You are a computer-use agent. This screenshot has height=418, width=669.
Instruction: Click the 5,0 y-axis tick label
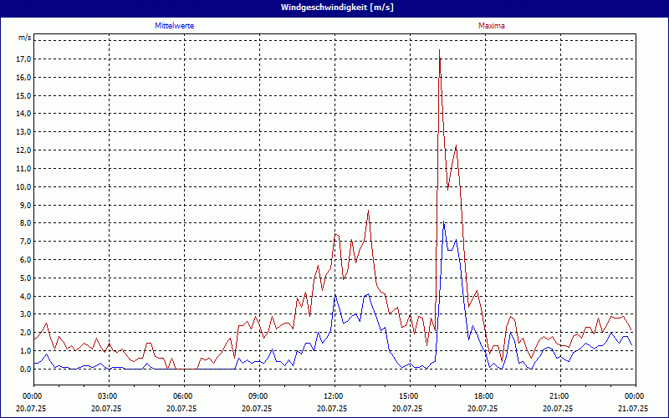[x=23, y=278]
